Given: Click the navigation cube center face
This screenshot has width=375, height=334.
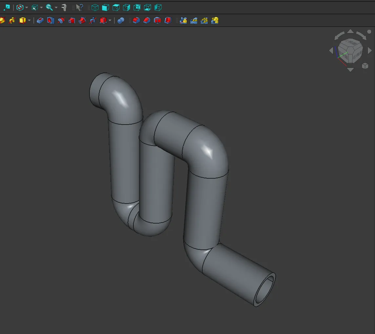Looking at the screenshot, I should tap(350, 50).
